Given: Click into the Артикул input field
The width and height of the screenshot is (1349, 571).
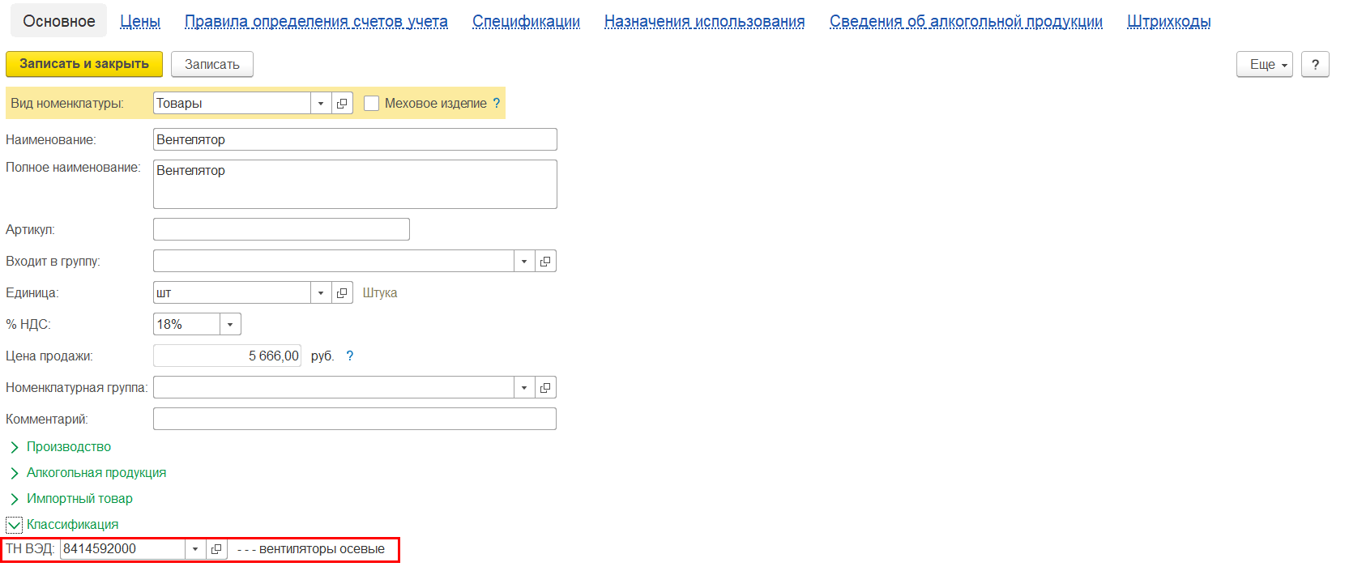Looking at the screenshot, I should [281, 229].
